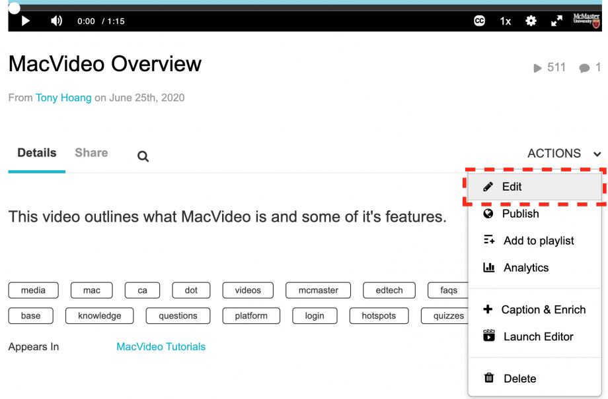The height and width of the screenshot is (399, 608).
Task: Click the mcmaster tag
Action: (x=319, y=290)
